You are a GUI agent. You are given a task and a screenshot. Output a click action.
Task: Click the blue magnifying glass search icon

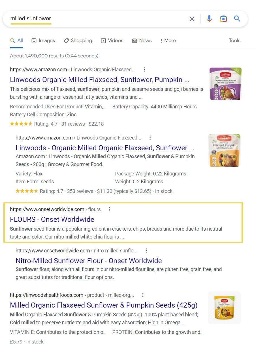click(237, 19)
